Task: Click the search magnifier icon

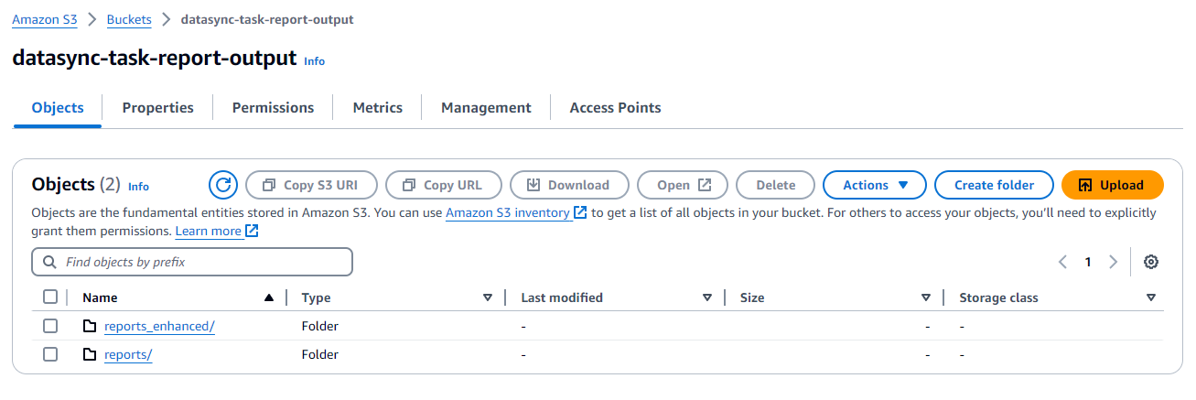Action: [49, 262]
